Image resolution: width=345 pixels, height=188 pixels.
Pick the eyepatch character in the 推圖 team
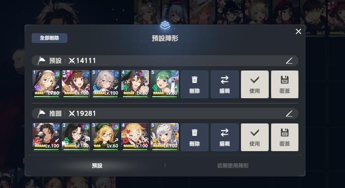coord(46,137)
